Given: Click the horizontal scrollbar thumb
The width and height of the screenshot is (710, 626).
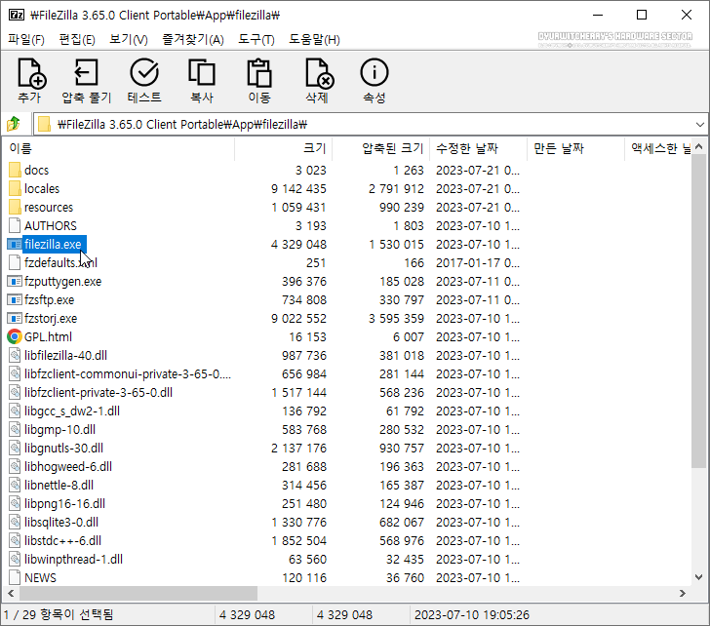Looking at the screenshot, I should click(138, 594).
